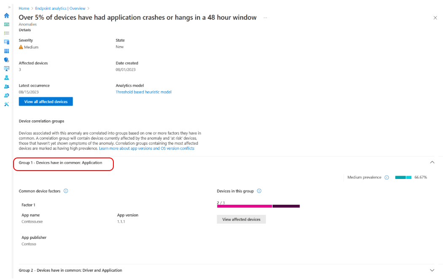Open the Troubleshooting tools icon in the sidebar
Viewport: 443px width, 279px height.
coord(6,104)
